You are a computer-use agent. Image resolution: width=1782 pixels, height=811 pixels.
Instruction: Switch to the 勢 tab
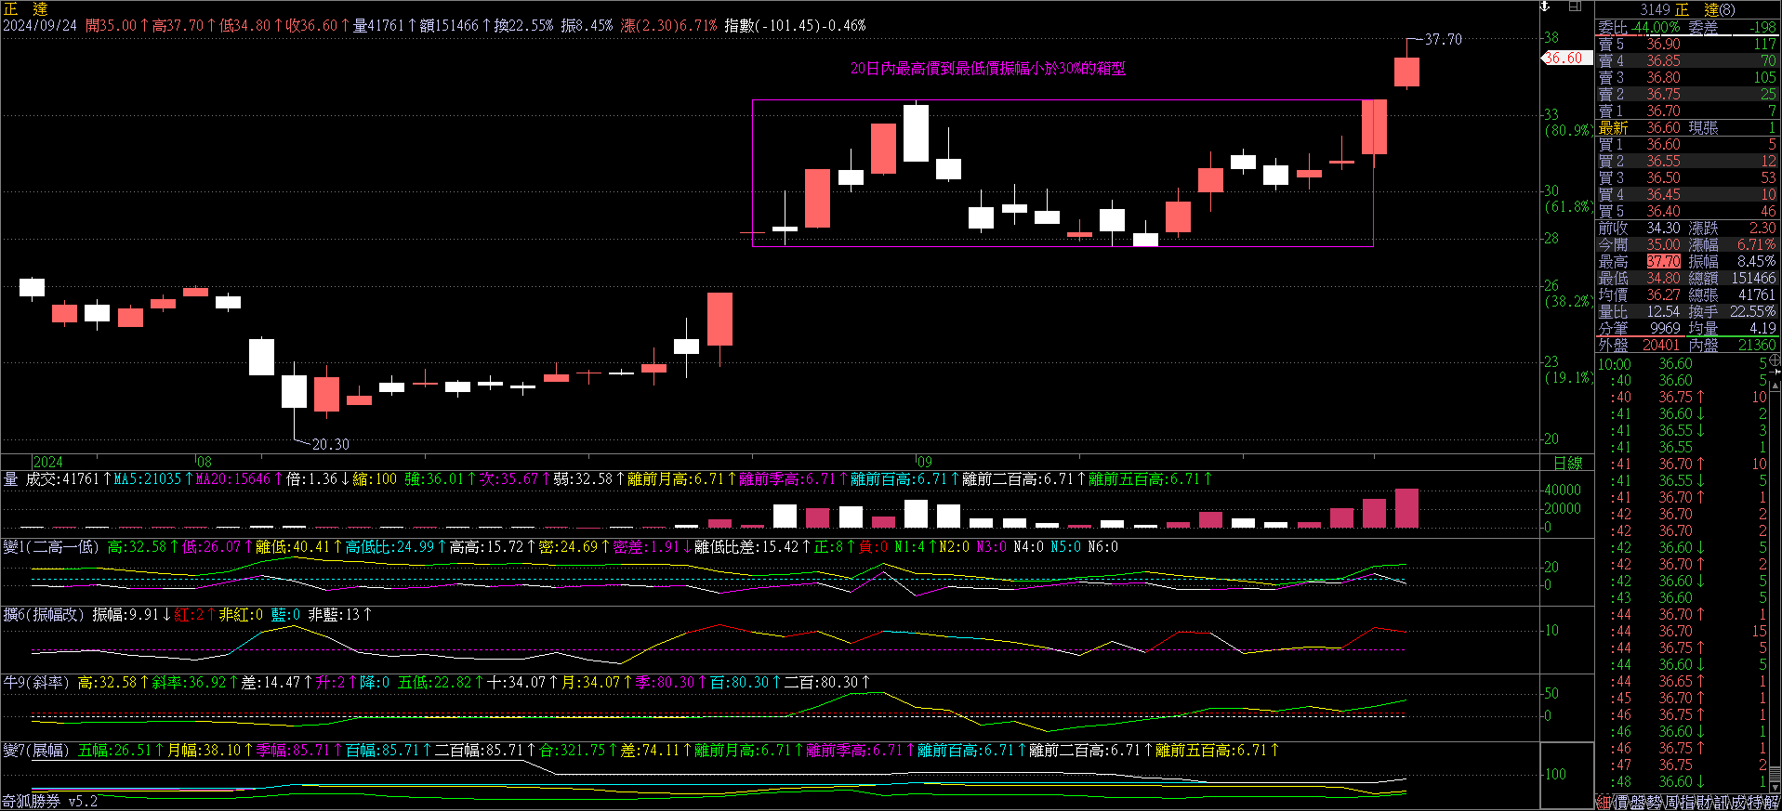[x=1653, y=802]
